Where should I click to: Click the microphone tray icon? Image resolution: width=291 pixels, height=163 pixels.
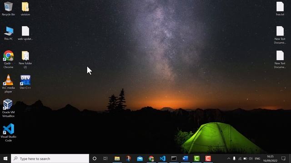pos(234,158)
